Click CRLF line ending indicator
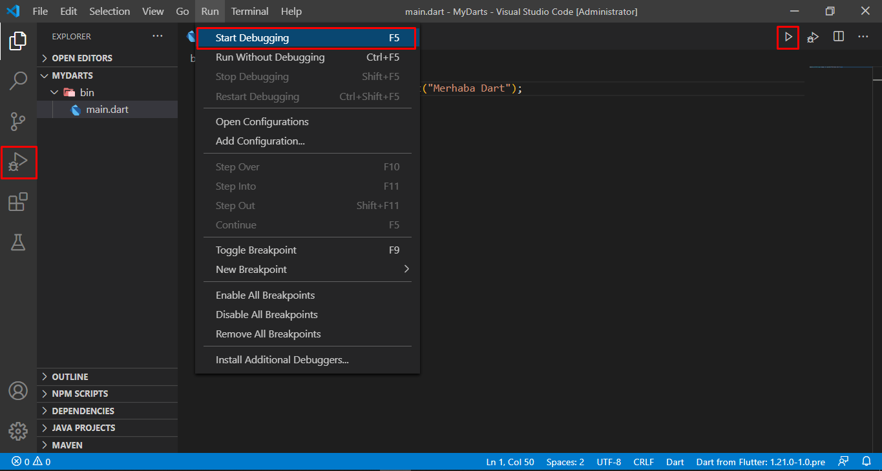882x471 pixels. pyautogui.click(x=643, y=462)
